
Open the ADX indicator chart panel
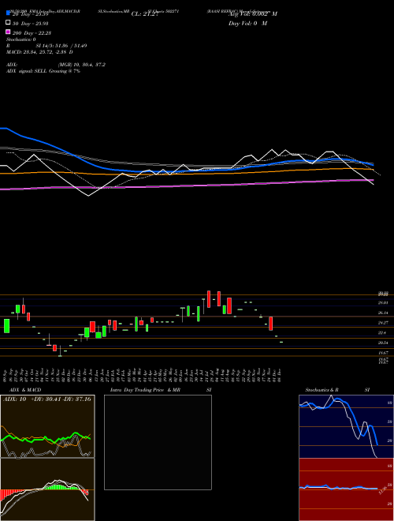47,426
